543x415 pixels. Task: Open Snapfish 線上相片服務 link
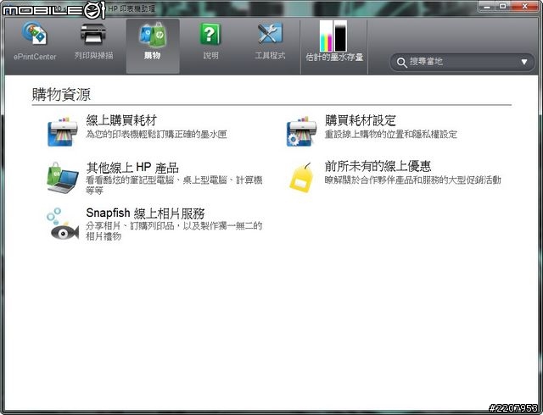click(145, 213)
